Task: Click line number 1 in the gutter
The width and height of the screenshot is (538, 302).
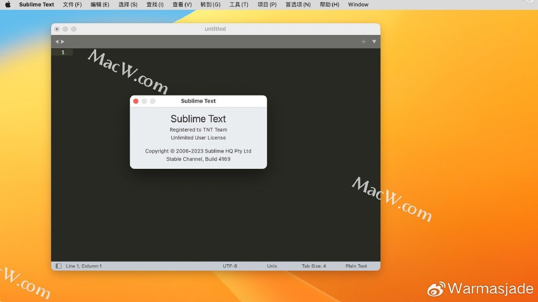Action: pyautogui.click(x=63, y=52)
